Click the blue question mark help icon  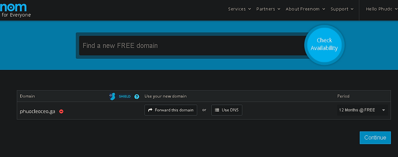tap(137, 96)
